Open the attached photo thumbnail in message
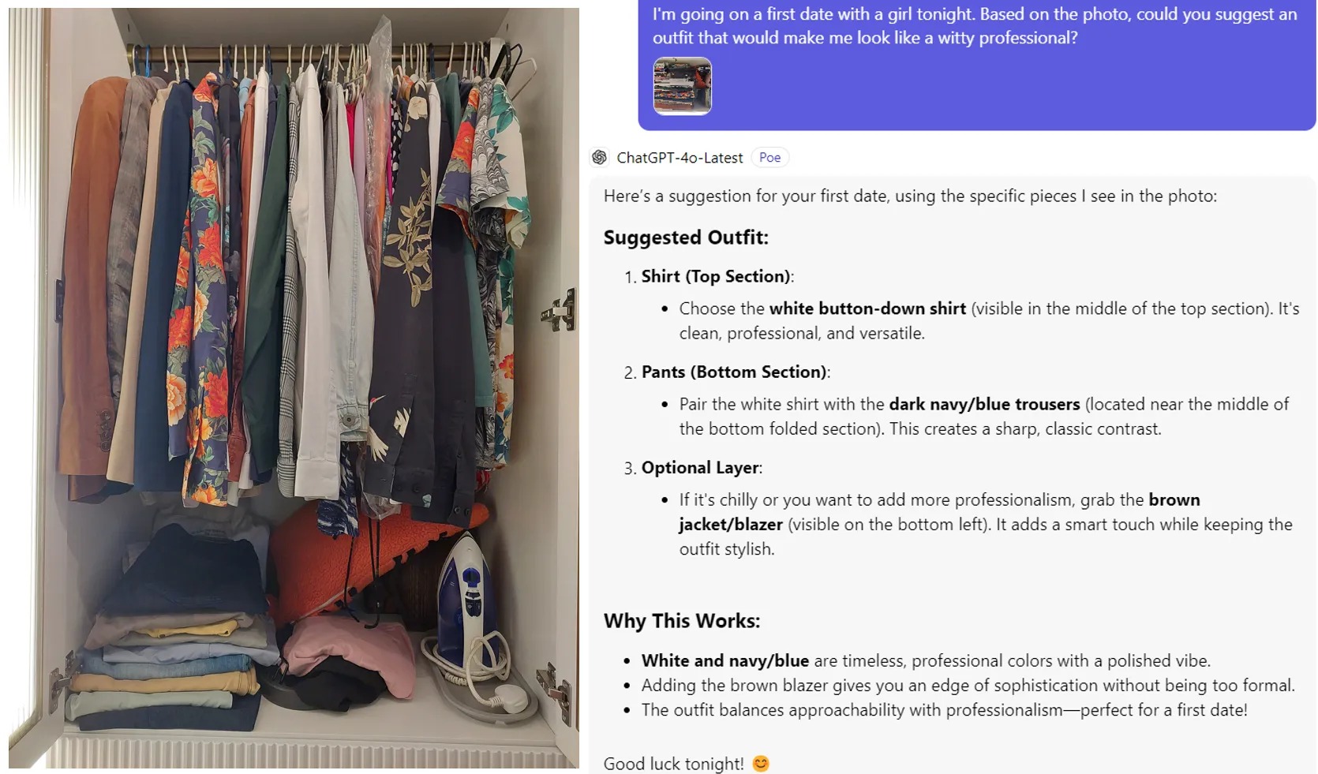Screen dimensions: 1318x774 pyautogui.click(x=683, y=86)
